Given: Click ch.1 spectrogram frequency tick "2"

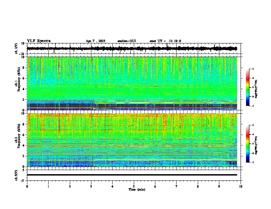Looking at the screenshot, I should click(24, 99).
